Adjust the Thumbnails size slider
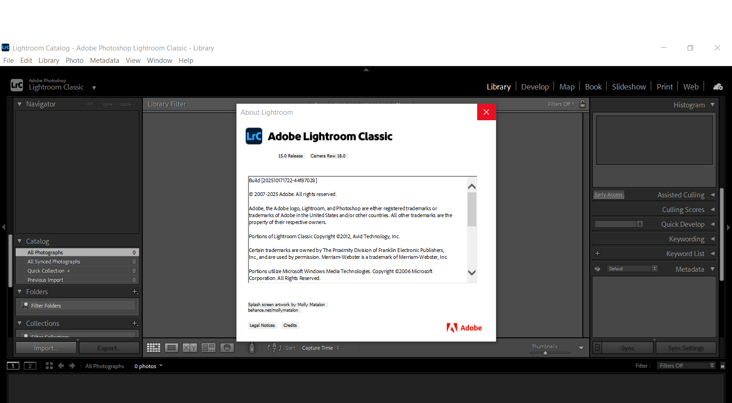Viewport: 732px width, 403px height. [x=550, y=353]
